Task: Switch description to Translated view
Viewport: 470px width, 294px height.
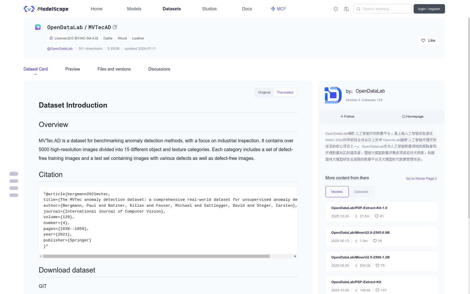Action: [285, 92]
